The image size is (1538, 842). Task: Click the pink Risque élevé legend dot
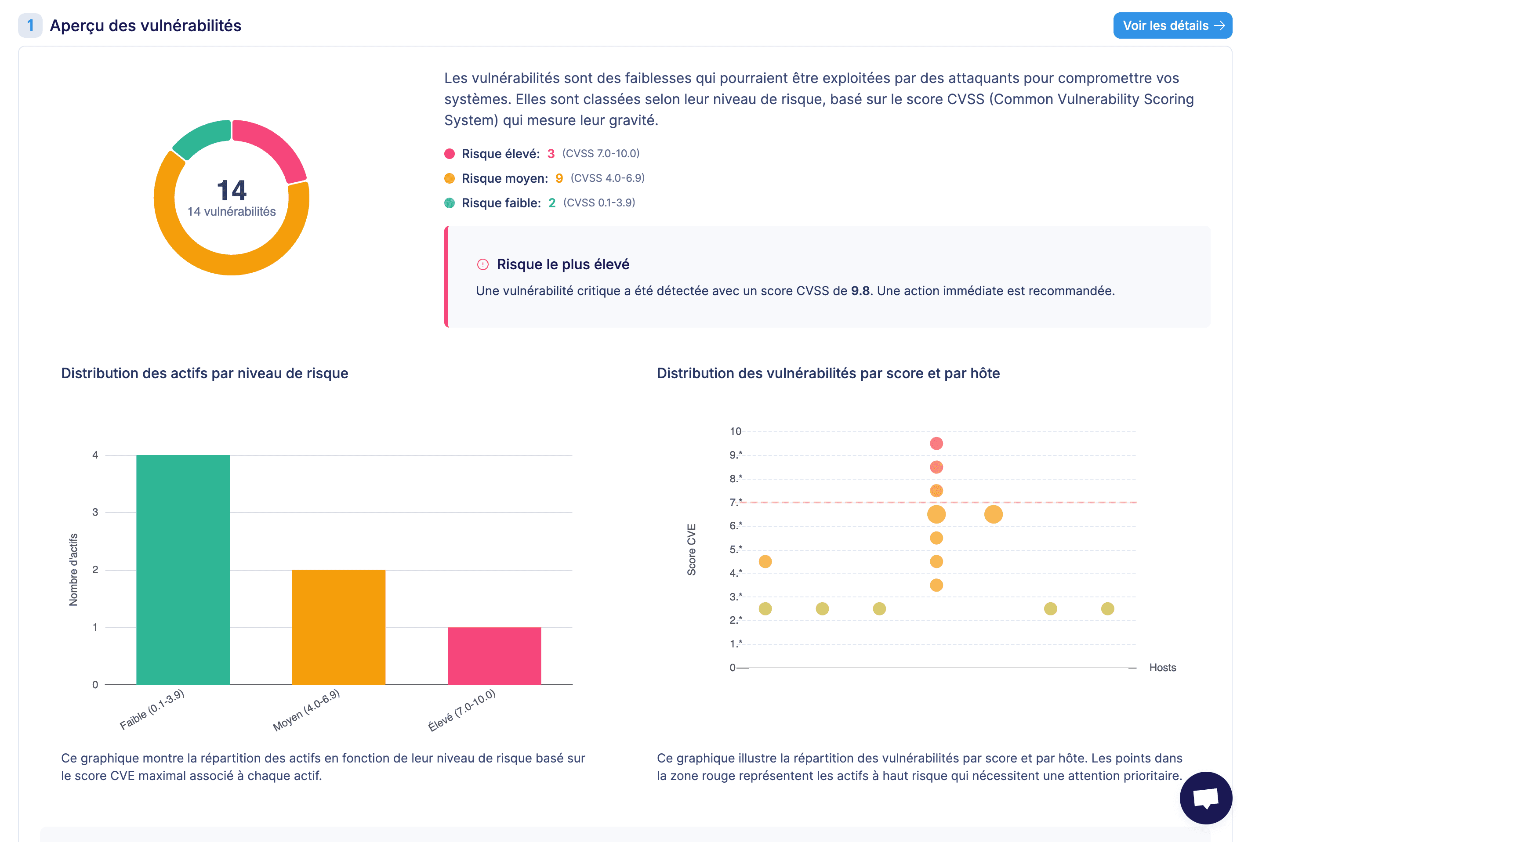(450, 154)
